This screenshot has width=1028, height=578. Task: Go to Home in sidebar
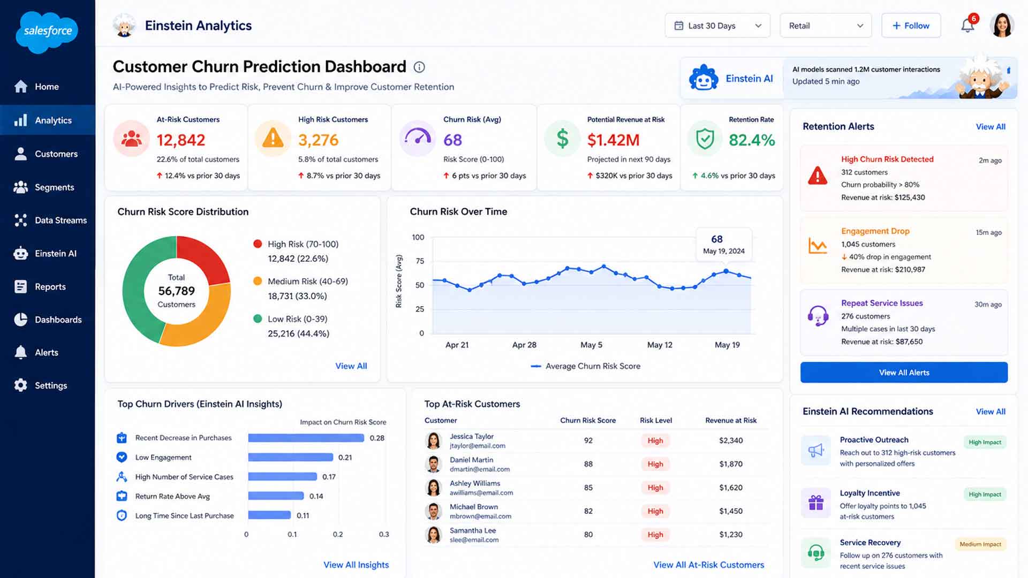coord(48,87)
